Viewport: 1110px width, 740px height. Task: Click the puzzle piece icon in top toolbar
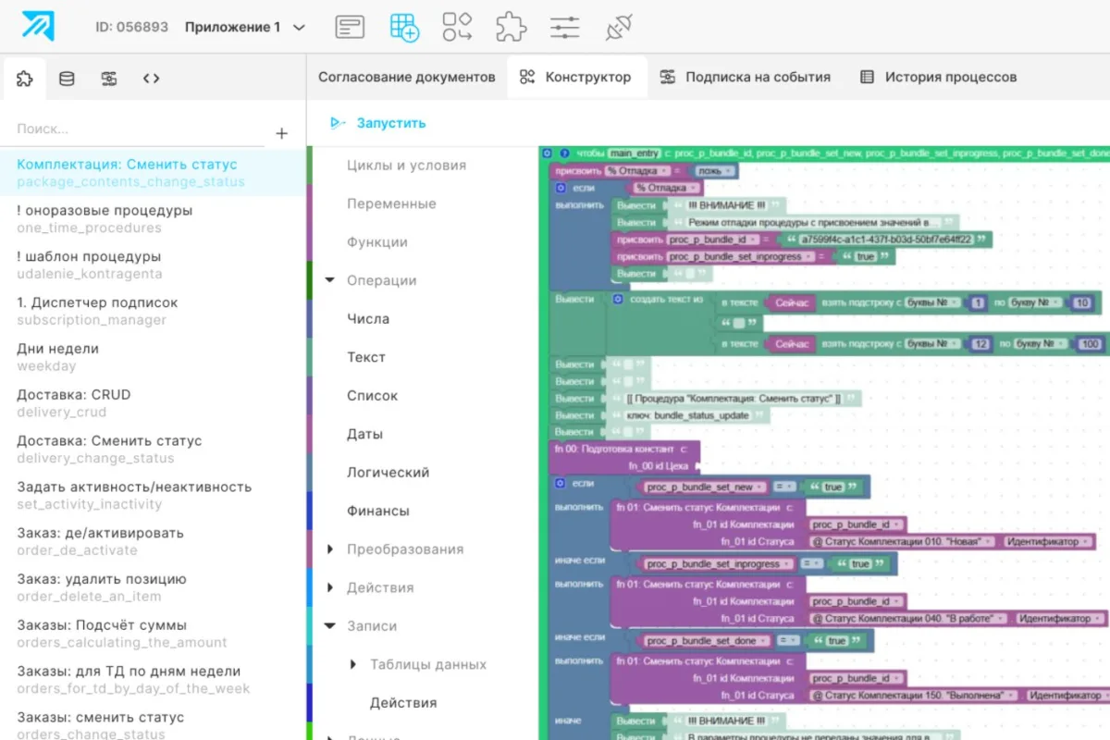pos(511,27)
